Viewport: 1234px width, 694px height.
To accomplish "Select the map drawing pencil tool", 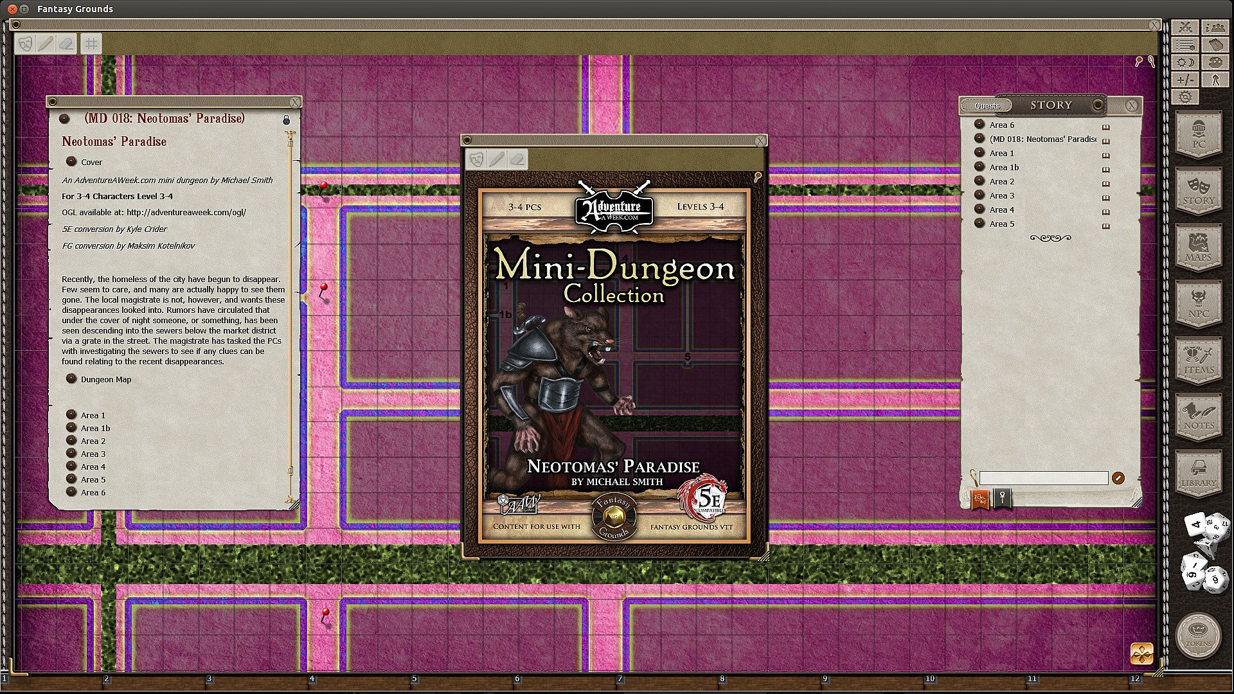I will click(x=45, y=44).
